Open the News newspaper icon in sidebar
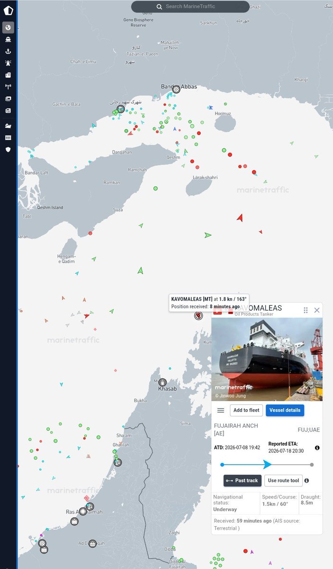 tap(8, 110)
